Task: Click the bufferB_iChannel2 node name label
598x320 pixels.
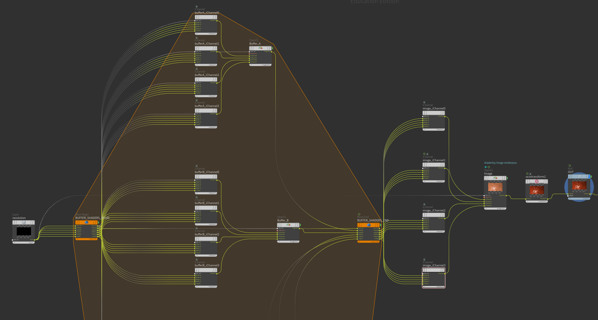Action: tap(207, 234)
